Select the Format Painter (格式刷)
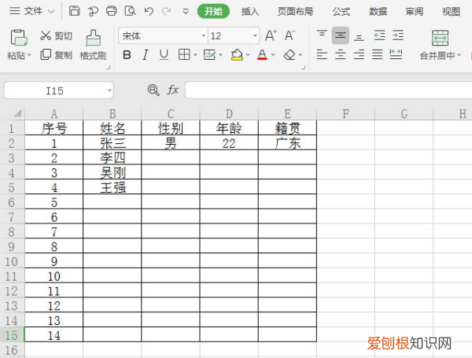Viewport: 472px width, 358px height. [93, 45]
